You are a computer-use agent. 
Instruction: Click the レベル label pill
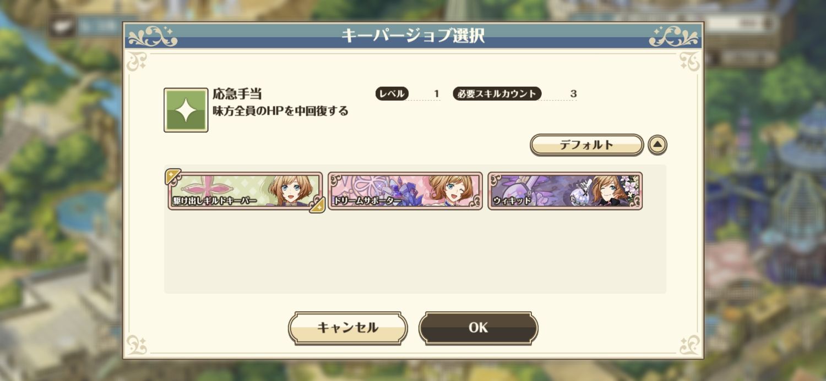(x=392, y=93)
